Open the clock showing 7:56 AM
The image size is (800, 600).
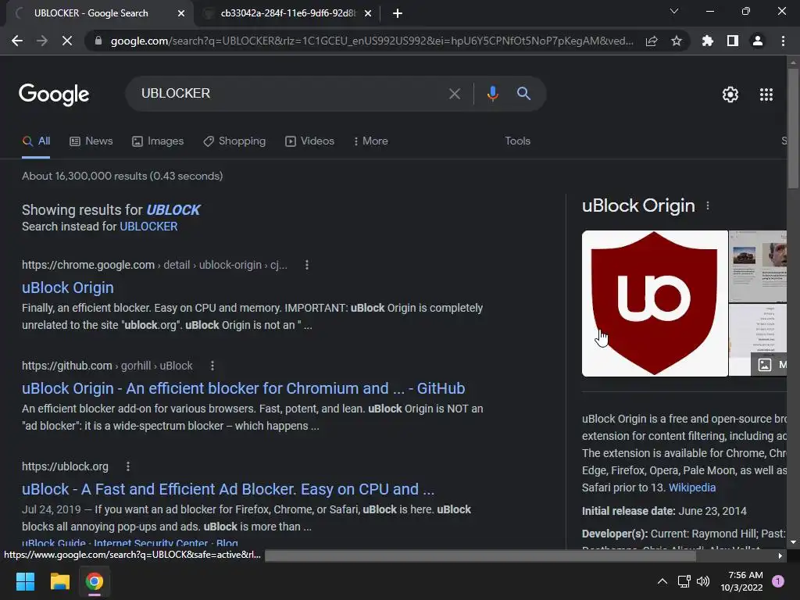[x=741, y=581]
